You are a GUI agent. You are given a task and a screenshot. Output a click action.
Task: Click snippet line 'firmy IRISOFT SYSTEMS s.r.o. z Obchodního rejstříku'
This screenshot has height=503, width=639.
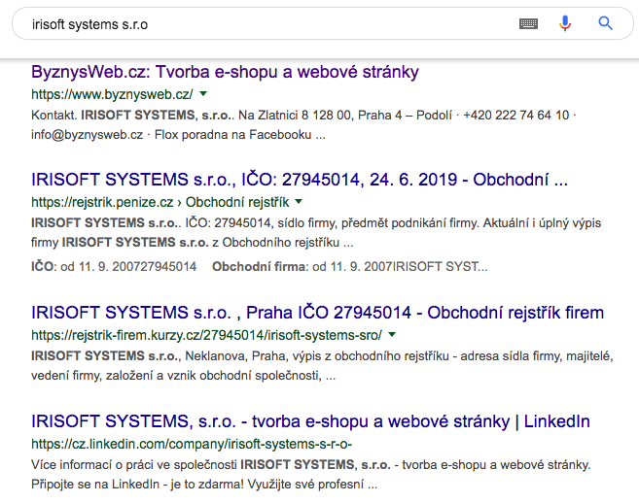[x=193, y=243]
